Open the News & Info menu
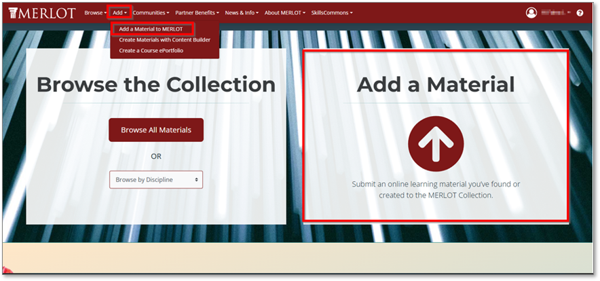The image size is (600, 281). pos(242,13)
